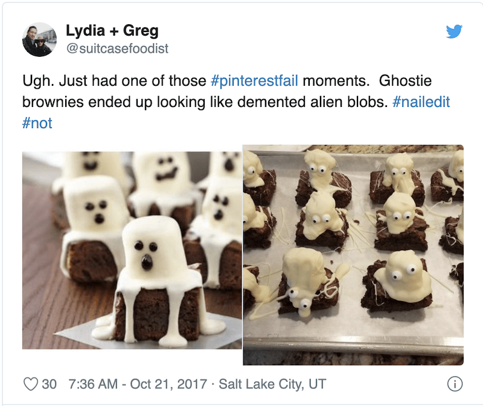Click the 7:36 AM time text
This screenshot has width=483, height=406.
(x=93, y=384)
